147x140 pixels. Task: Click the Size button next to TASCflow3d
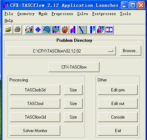73,117
